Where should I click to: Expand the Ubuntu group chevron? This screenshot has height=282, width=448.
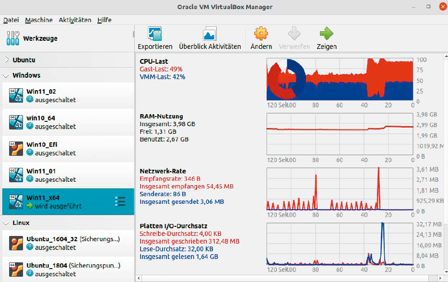point(7,60)
